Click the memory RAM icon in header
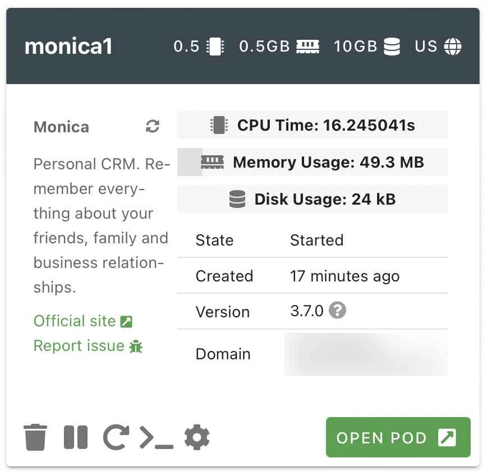Screen dimensions: 487x472 (307, 47)
